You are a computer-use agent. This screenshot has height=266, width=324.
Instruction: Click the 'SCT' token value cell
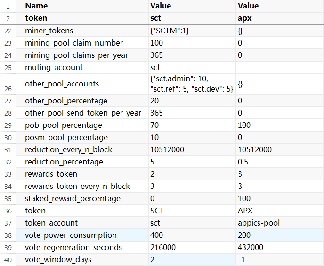192,211
